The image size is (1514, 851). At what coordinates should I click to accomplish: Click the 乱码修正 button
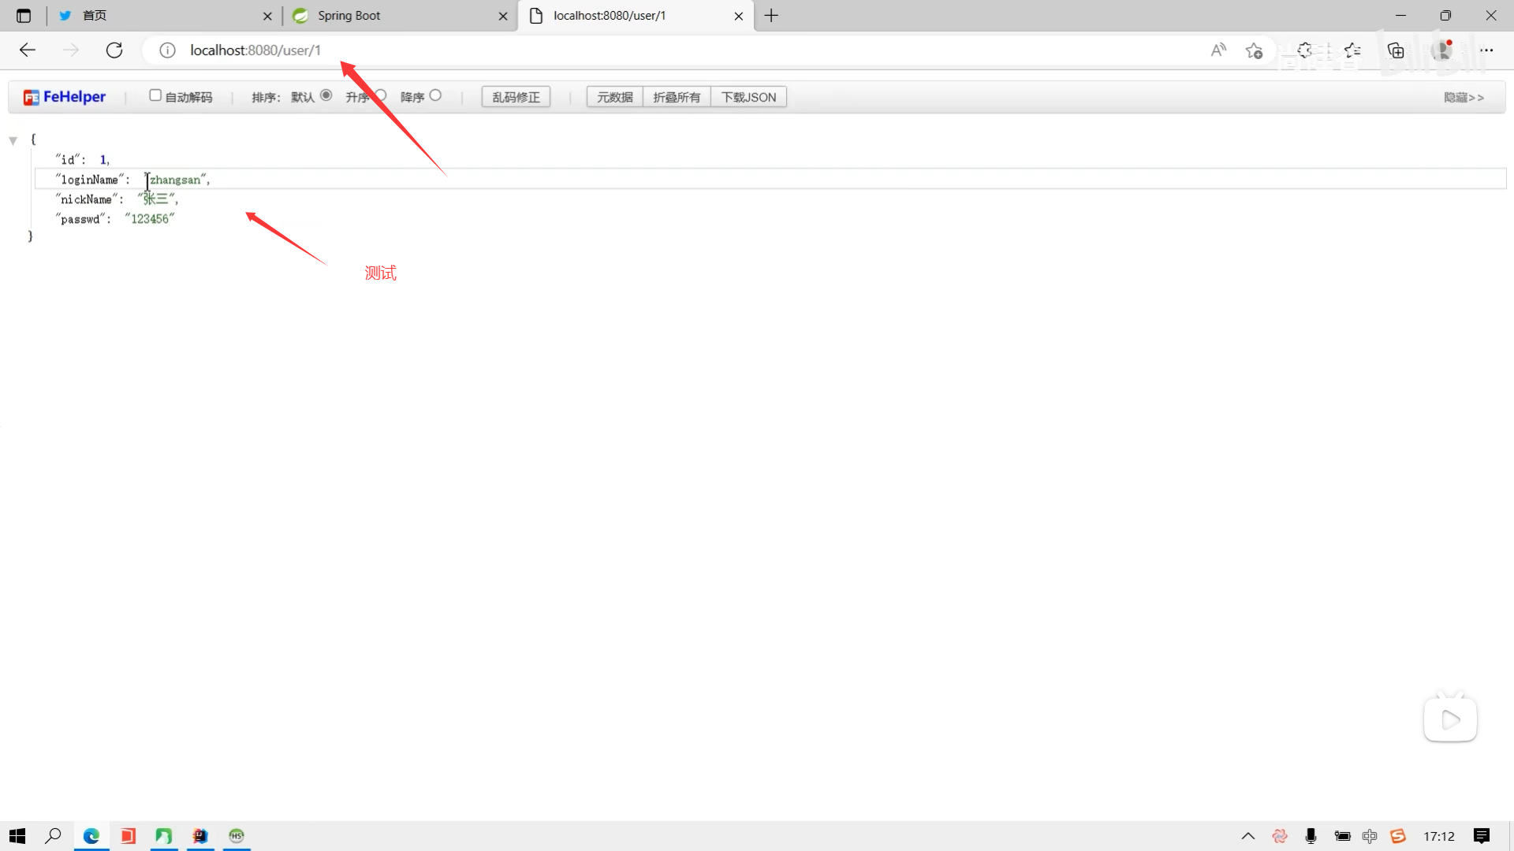[516, 97]
